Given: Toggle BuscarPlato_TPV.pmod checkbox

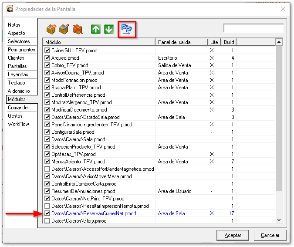Looking at the screenshot, I should click(x=47, y=88).
